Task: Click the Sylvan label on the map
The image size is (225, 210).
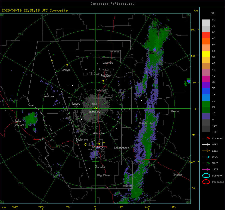Action: (95, 74)
